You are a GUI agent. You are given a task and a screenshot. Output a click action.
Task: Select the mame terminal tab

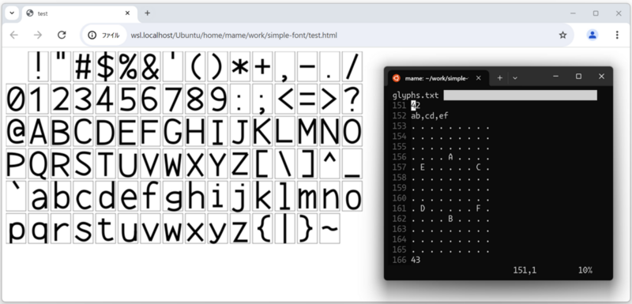tap(438, 78)
